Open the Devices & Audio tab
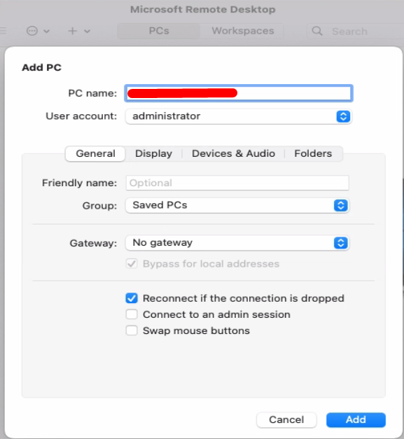 coord(233,153)
